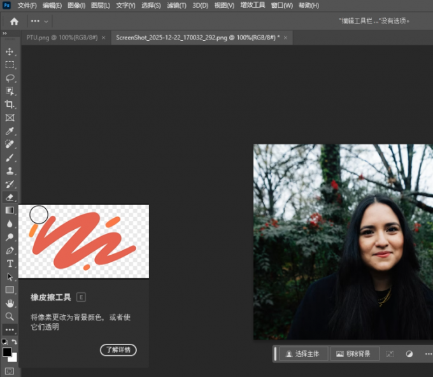Toggle Quick Mask mode

10,371
